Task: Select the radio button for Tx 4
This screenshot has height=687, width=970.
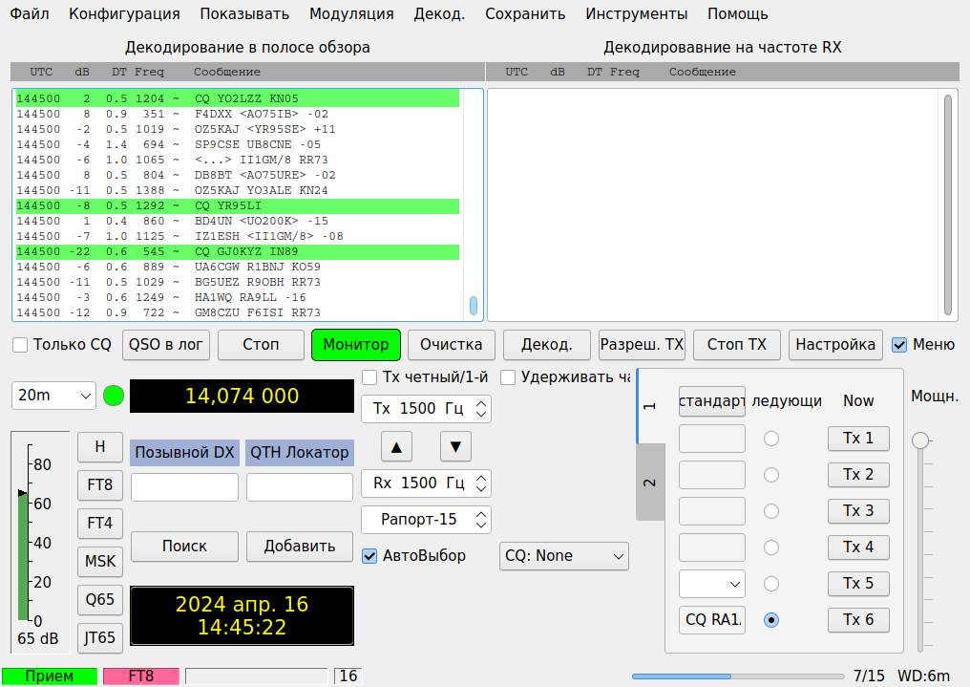Action: pyautogui.click(x=770, y=547)
